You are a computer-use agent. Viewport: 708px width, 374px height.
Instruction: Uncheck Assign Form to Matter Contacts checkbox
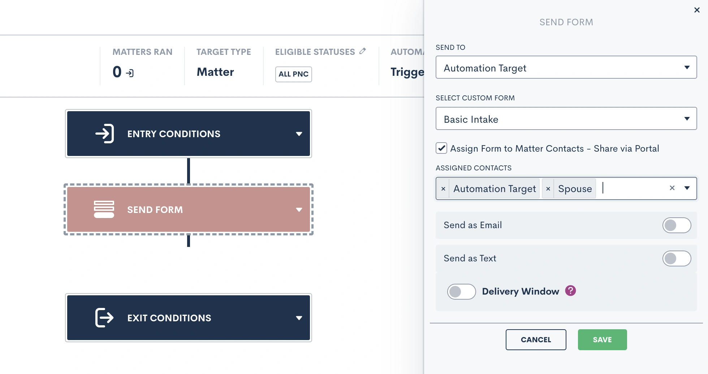click(x=441, y=148)
